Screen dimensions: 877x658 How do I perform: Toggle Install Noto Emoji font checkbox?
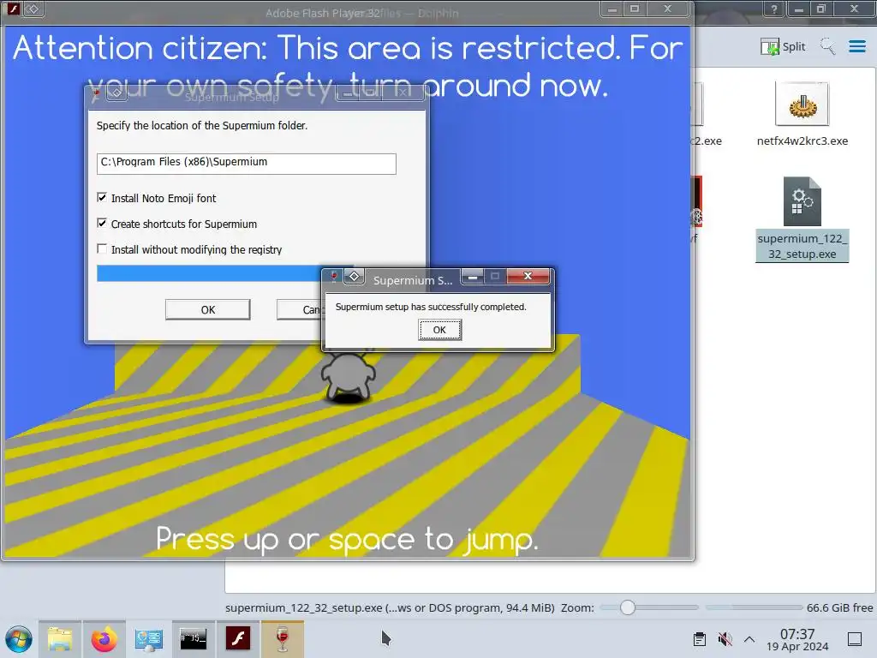coord(102,198)
